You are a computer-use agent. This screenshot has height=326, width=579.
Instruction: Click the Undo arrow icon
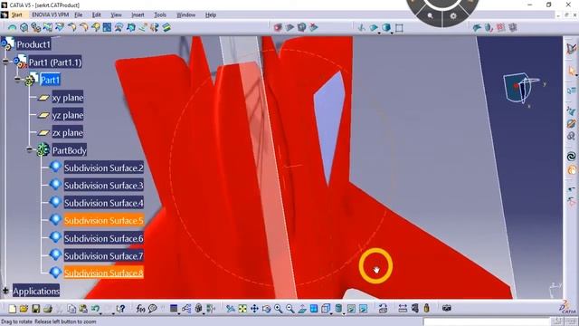(95, 309)
